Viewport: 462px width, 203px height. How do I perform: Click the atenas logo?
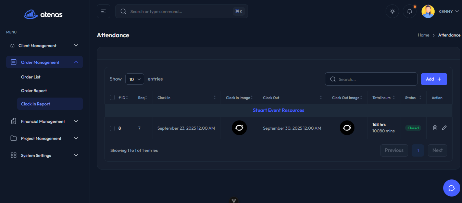point(43,14)
